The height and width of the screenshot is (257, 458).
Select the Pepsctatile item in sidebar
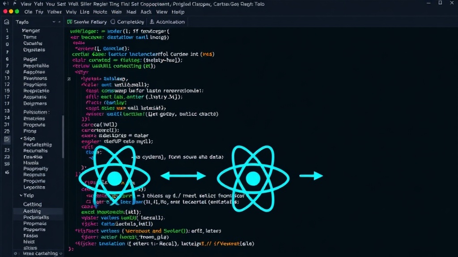(36, 66)
